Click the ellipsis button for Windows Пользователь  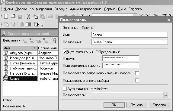165,95
